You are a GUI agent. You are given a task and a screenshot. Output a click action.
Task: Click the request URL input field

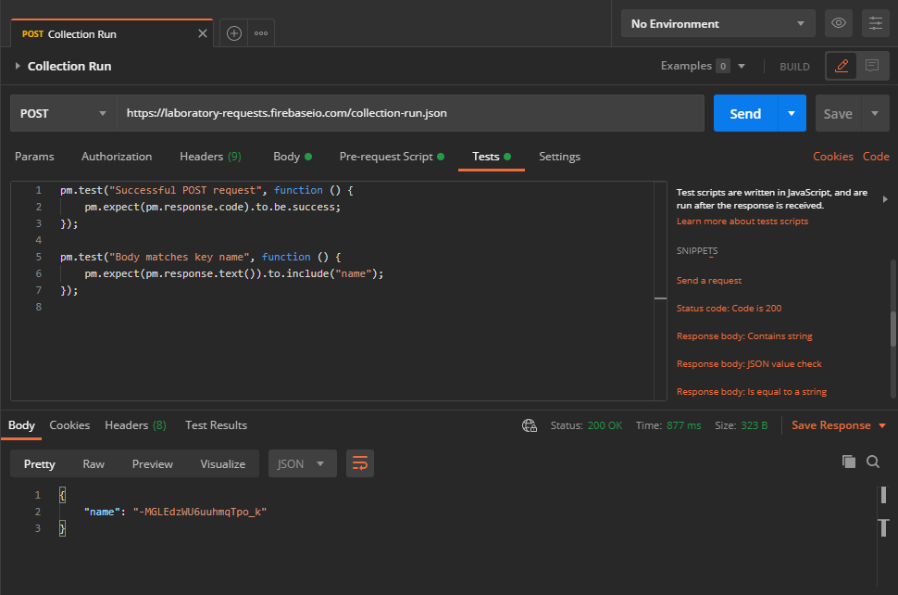(x=411, y=113)
